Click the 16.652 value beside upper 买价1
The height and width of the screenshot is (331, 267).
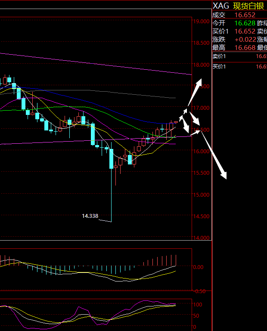tap(245, 31)
